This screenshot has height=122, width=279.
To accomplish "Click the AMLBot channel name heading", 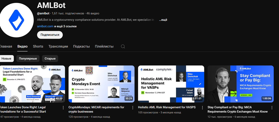I will click(51, 6).
